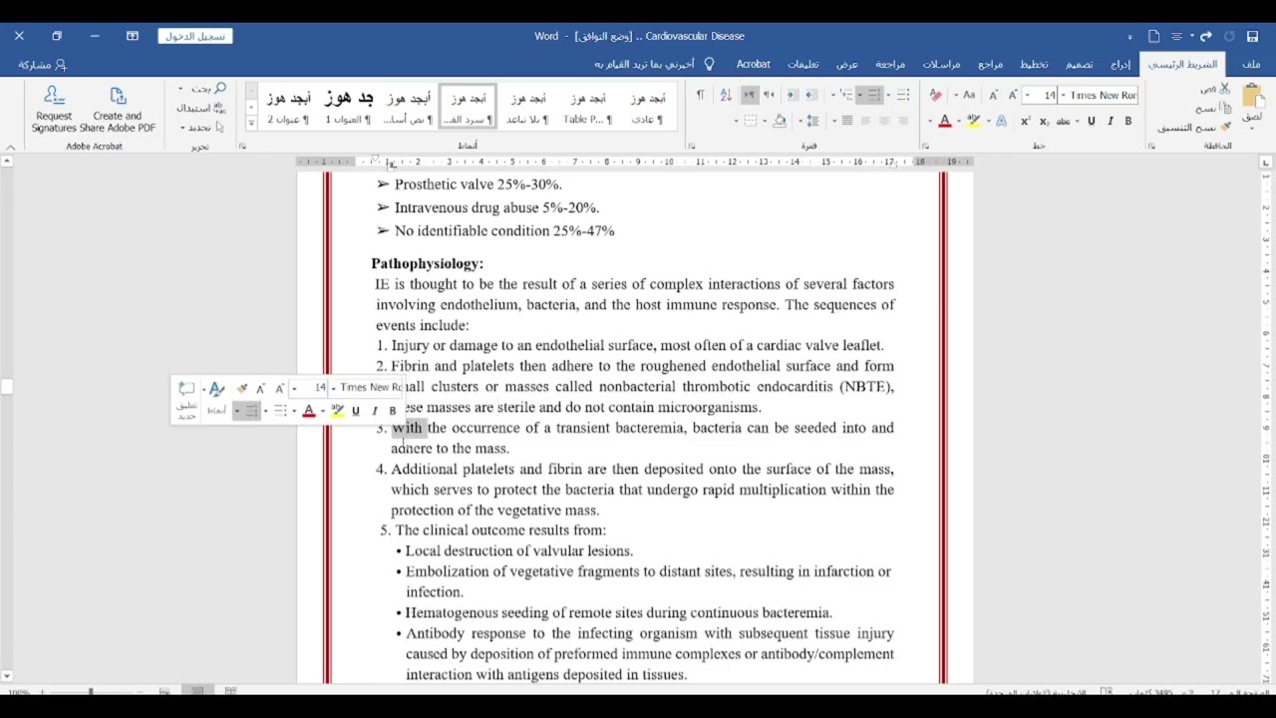The height and width of the screenshot is (718, 1276).
Task: Open the Acrobat tab
Action: [753, 64]
